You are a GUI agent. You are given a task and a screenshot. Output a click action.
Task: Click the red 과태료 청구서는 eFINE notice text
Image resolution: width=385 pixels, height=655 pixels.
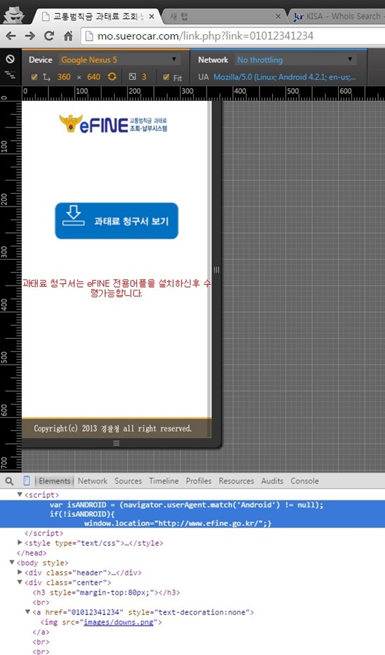click(x=117, y=288)
